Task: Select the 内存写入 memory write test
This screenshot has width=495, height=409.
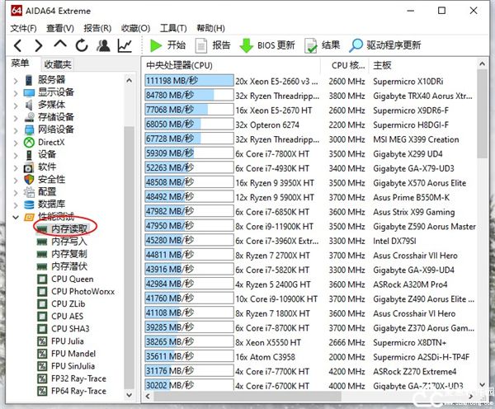Action: tap(69, 242)
